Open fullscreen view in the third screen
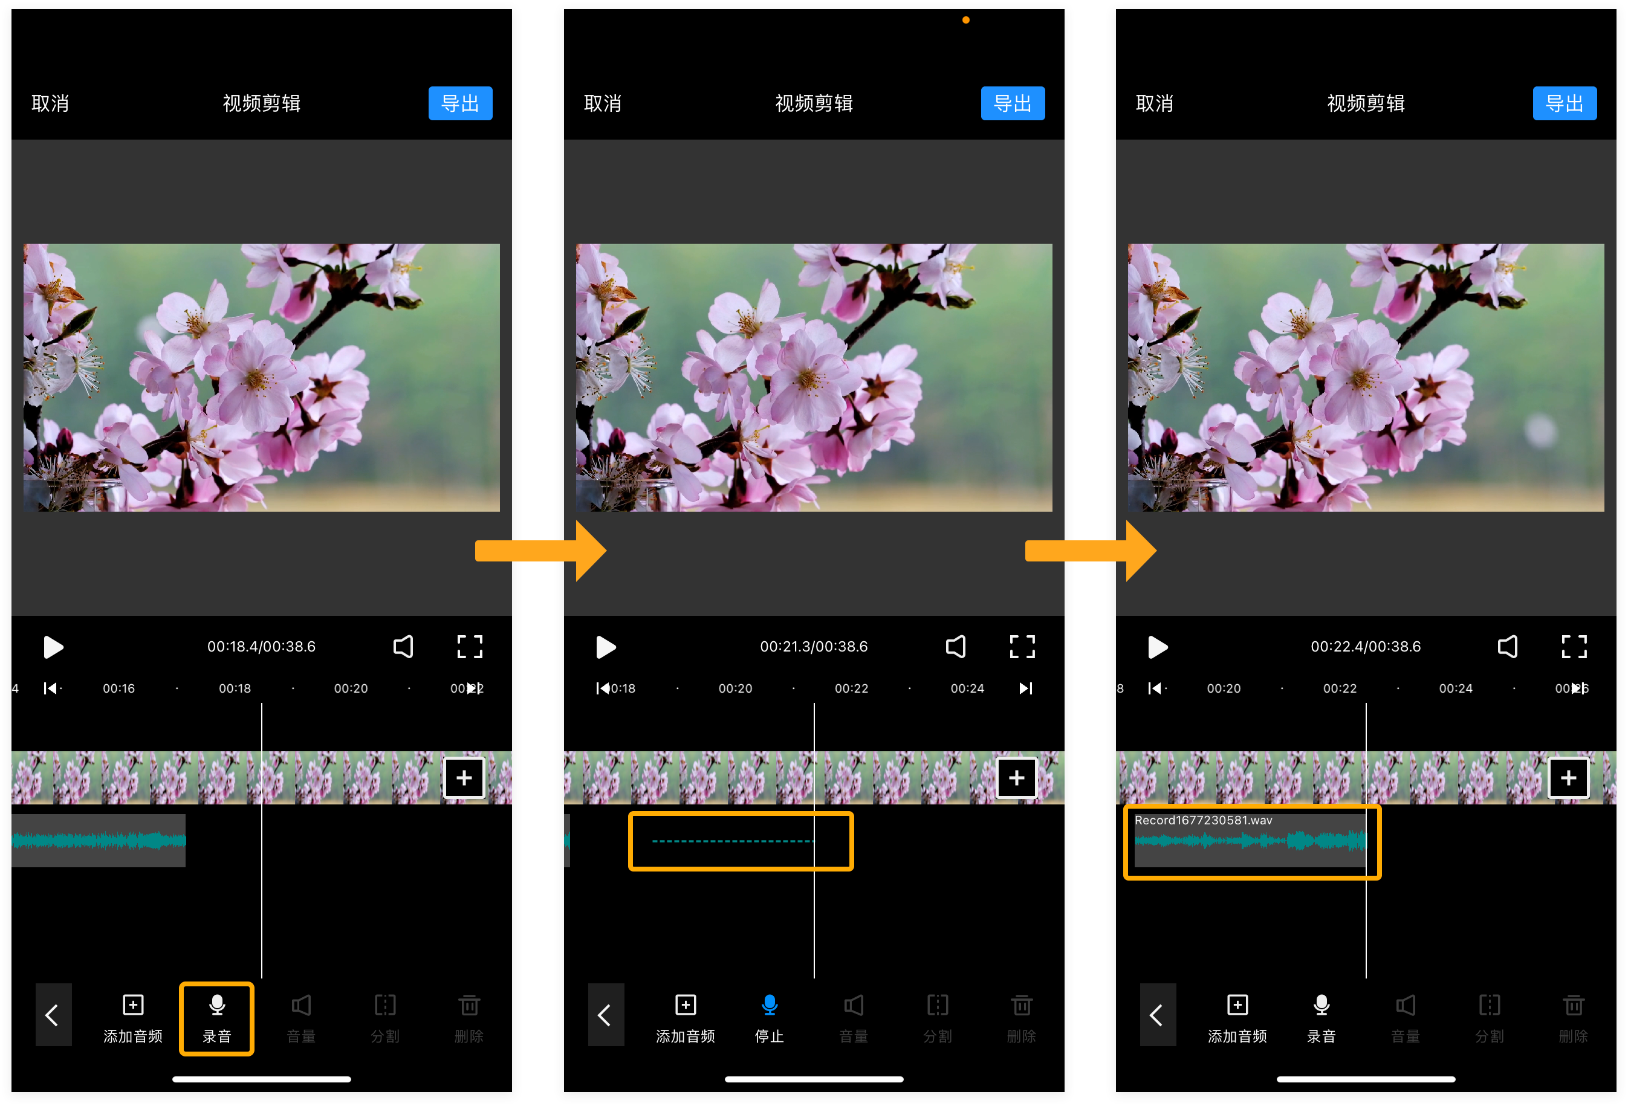Screen dimensions: 1628x1106 1574,647
